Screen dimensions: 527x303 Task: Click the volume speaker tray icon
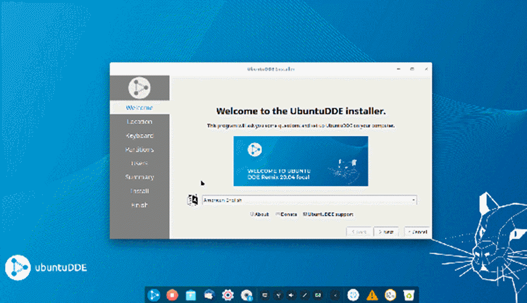(291, 295)
